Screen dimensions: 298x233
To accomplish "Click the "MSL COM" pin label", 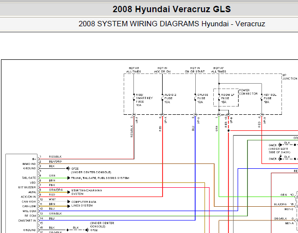I will [x=29, y=211].
